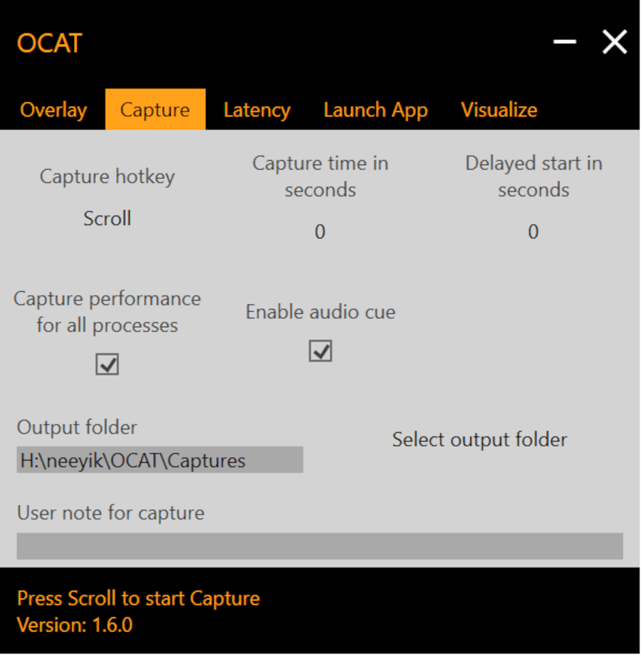
Task: Click the Version 1.6.0 text
Action: click(75, 625)
